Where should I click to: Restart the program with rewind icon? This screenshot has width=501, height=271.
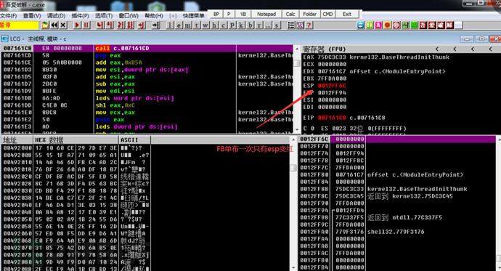click(54, 25)
